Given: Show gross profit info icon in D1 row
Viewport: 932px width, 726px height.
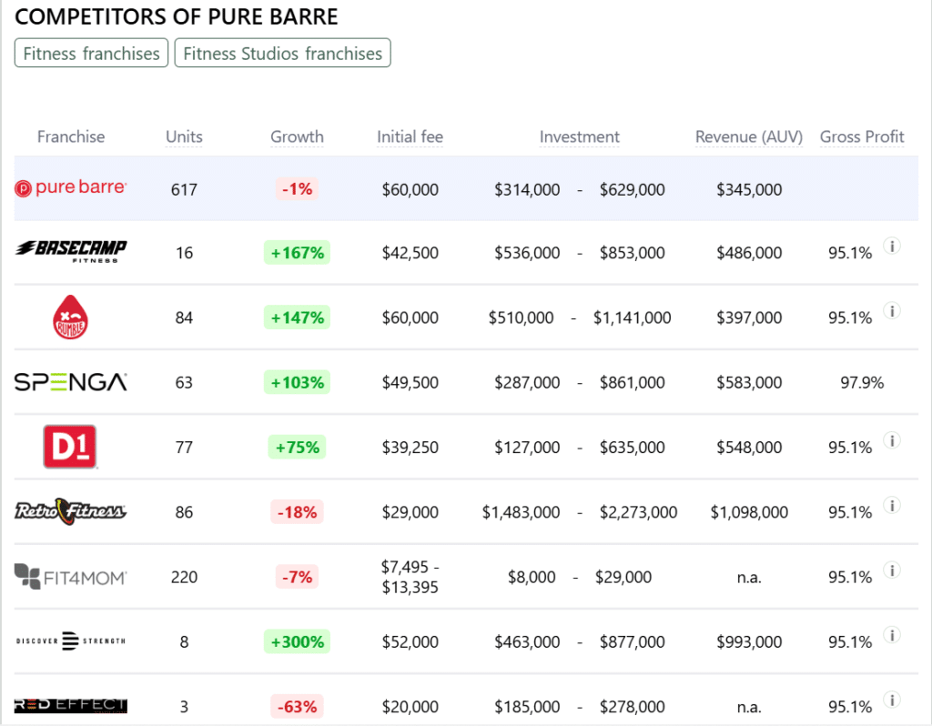Looking at the screenshot, I should [892, 439].
